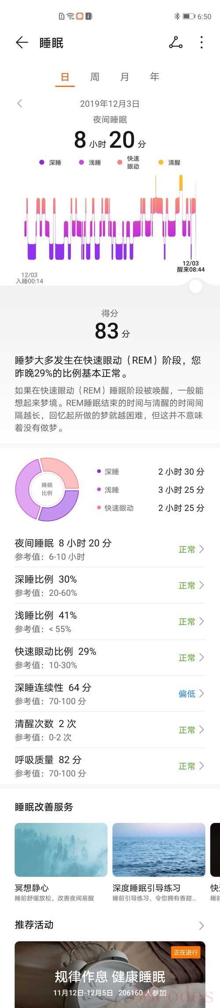Switch to the 周 tab
This screenshot has width=220, height=1008.
click(x=95, y=77)
